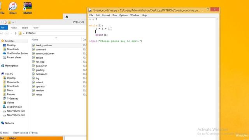Open Network in navigation pane
This screenshot has width=249, height=140.
[9, 123]
